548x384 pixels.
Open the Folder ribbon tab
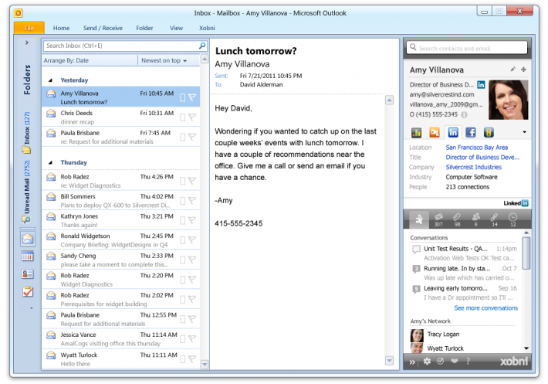coord(144,28)
